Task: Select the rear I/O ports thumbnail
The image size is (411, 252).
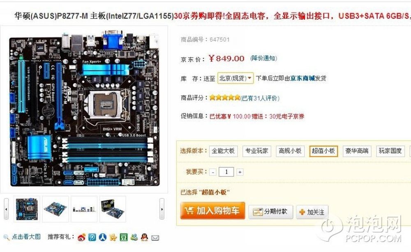Action: [84, 209]
